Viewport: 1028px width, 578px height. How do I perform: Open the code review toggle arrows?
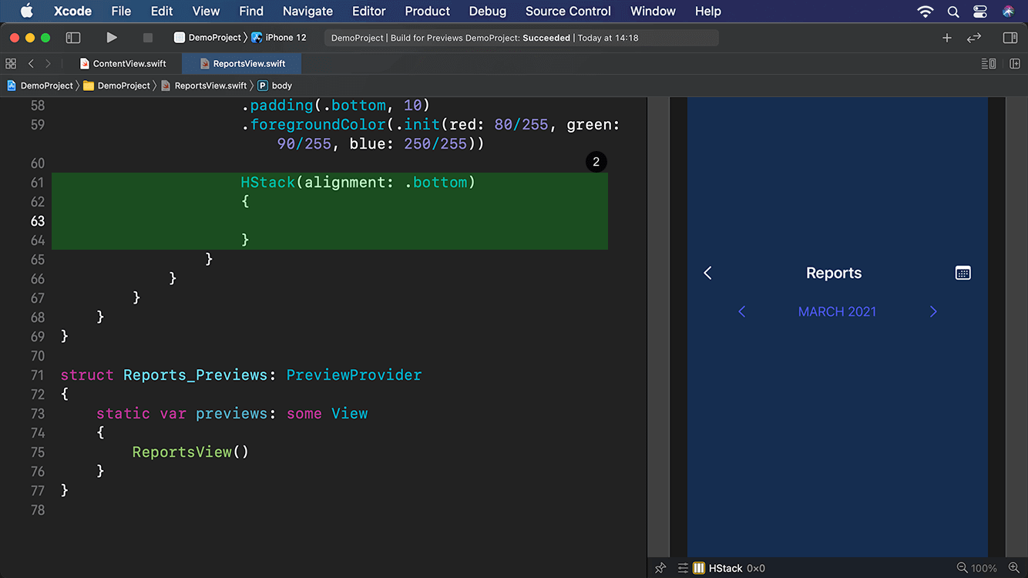pos(974,37)
